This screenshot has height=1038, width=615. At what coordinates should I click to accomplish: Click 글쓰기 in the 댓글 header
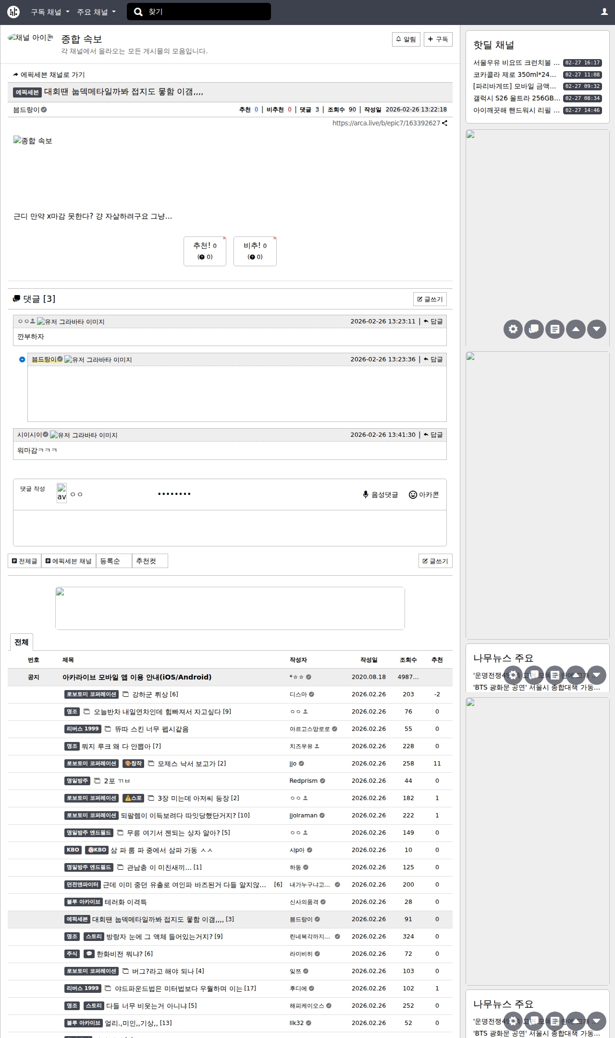(430, 299)
